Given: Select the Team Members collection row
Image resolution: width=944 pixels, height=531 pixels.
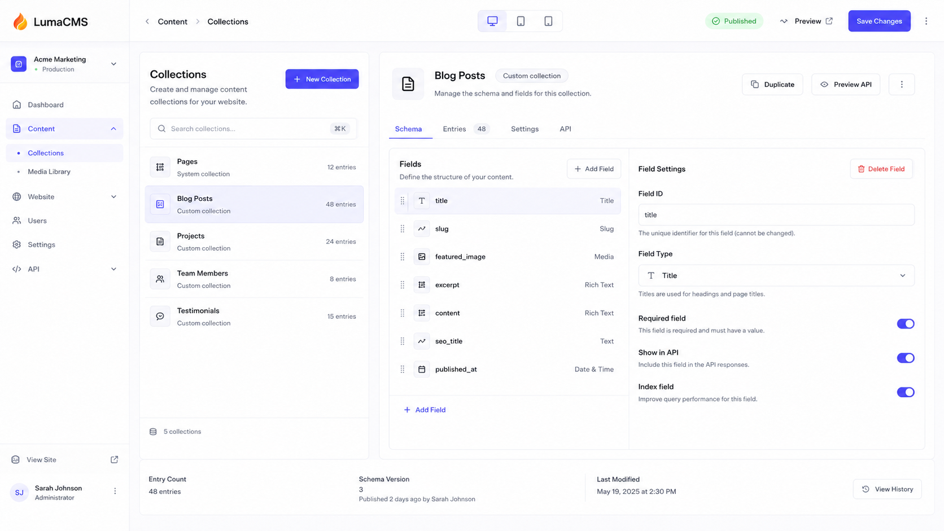Looking at the screenshot, I should pyautogui.click(x=254, y=279).
